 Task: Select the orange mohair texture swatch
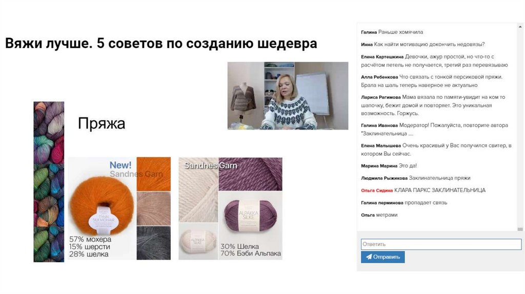point(154,174)
